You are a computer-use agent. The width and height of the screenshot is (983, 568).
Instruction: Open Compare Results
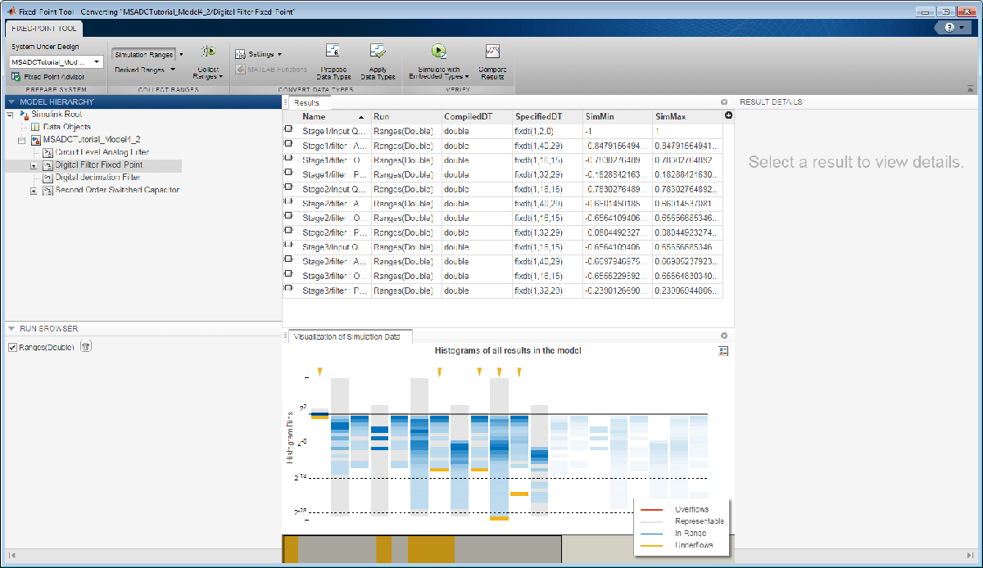492,52
